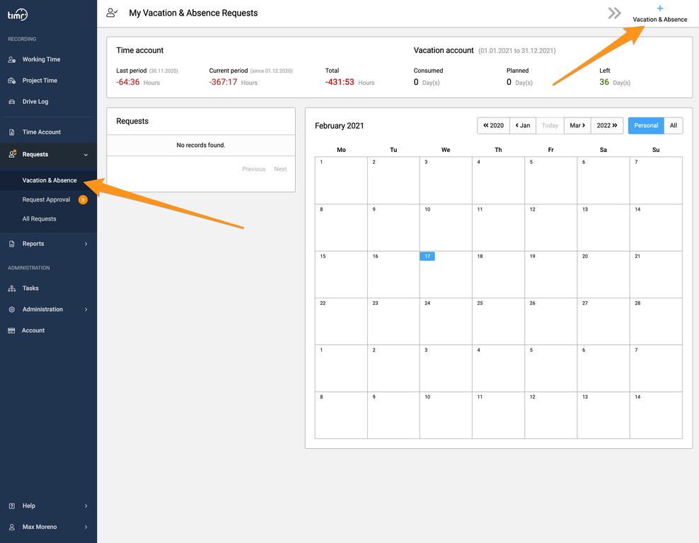Expand the Administration submenu arrow
Screen dimensions: 699x543
pyautogui.click(x=86, y=309)
